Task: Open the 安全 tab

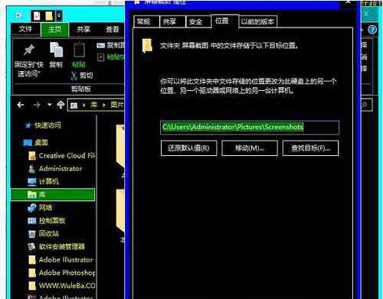Action: (x=196, y=21)
